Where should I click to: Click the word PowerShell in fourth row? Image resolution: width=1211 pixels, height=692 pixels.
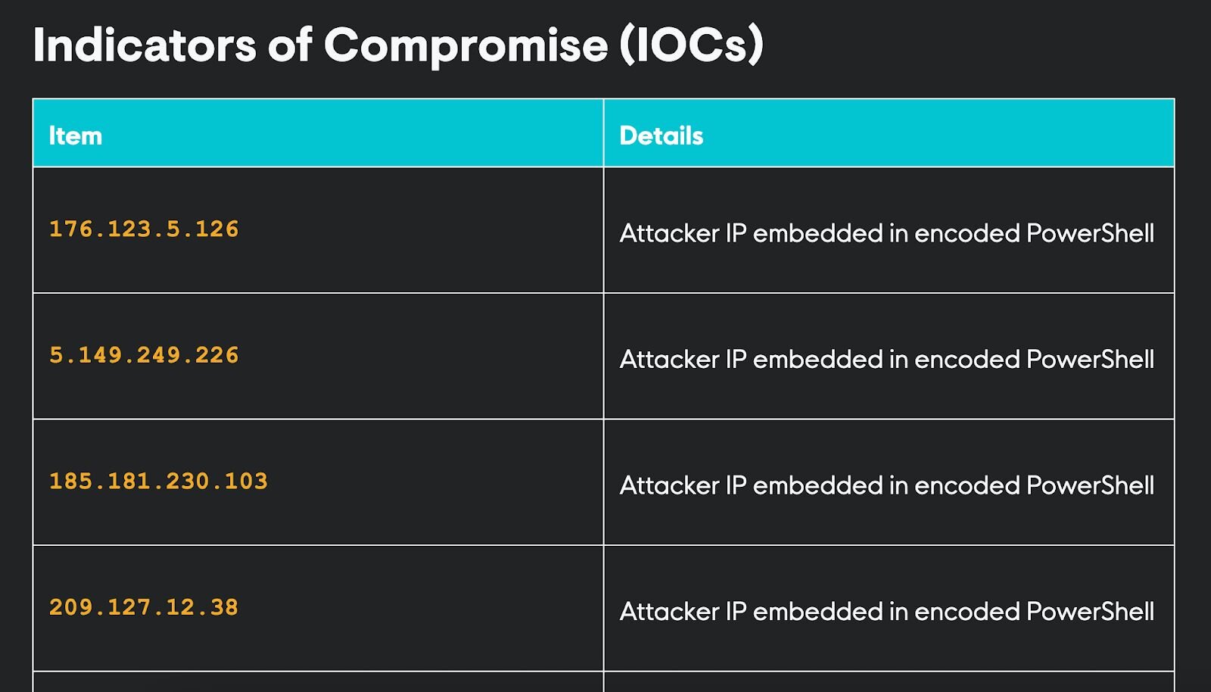(x=1091, y=612)
